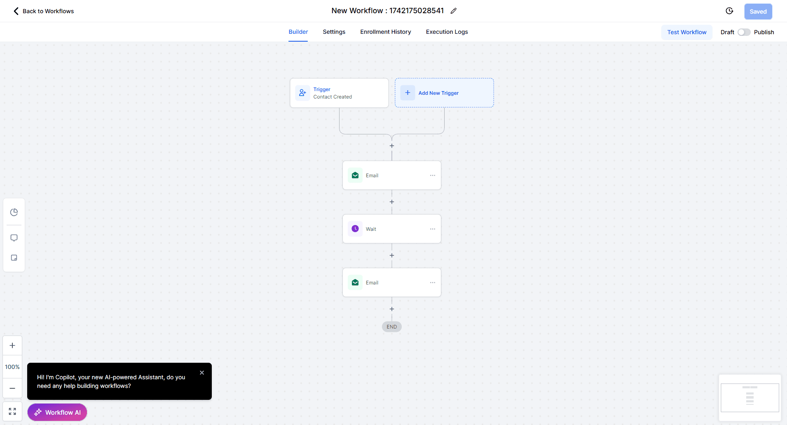
Task: Zoom out the canvas with minus button
Action: (12, 388)
